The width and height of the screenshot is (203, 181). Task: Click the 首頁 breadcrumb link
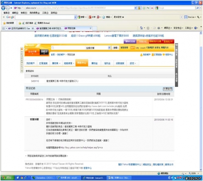click(x=53, y=55)
